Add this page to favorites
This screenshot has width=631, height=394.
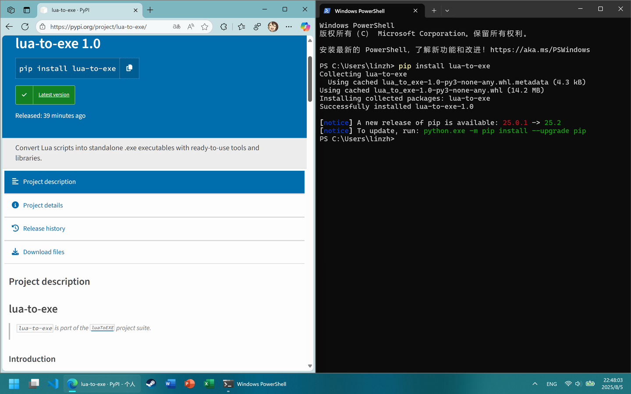click(x=205, y=27)
